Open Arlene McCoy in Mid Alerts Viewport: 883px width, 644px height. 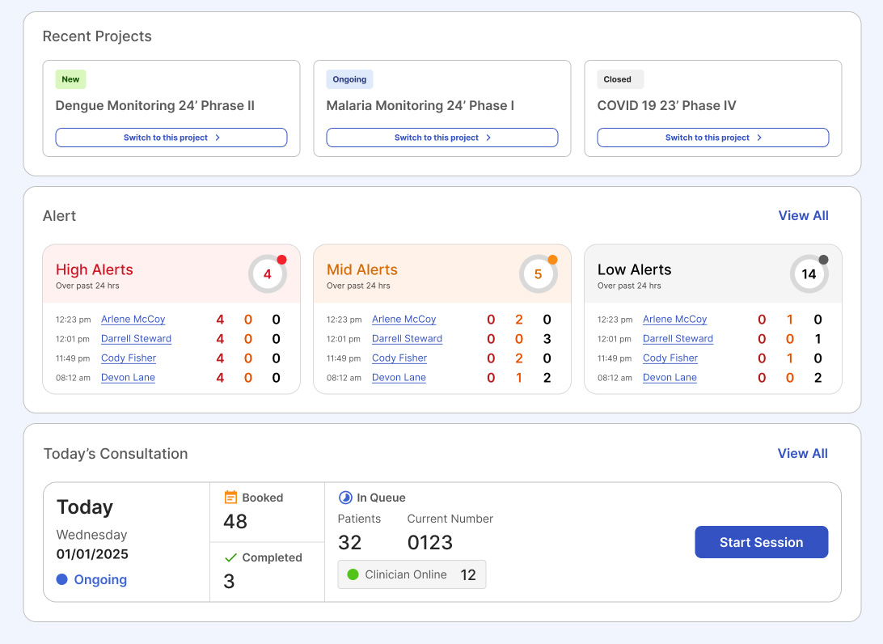pyautogui.click(x=403, y=320)
